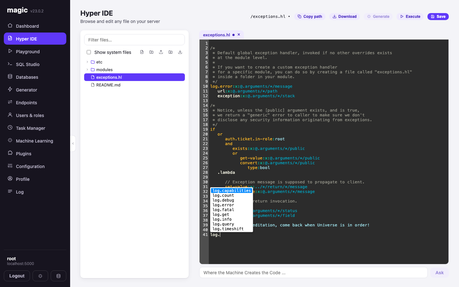Image resolution: width=459 pixels, height=287 pixels.
Task: Click the Logout button
Action: point(17,276)
